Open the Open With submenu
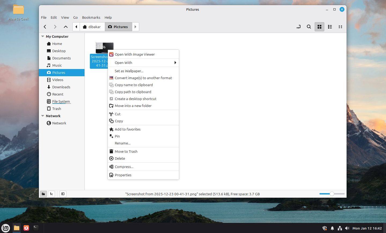This screenshot has width=386, height=233. [x=123, y=63]
